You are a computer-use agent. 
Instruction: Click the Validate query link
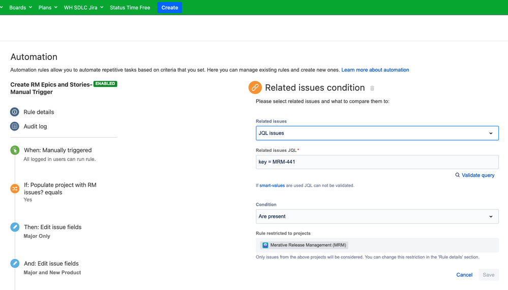tap(478, 175)
